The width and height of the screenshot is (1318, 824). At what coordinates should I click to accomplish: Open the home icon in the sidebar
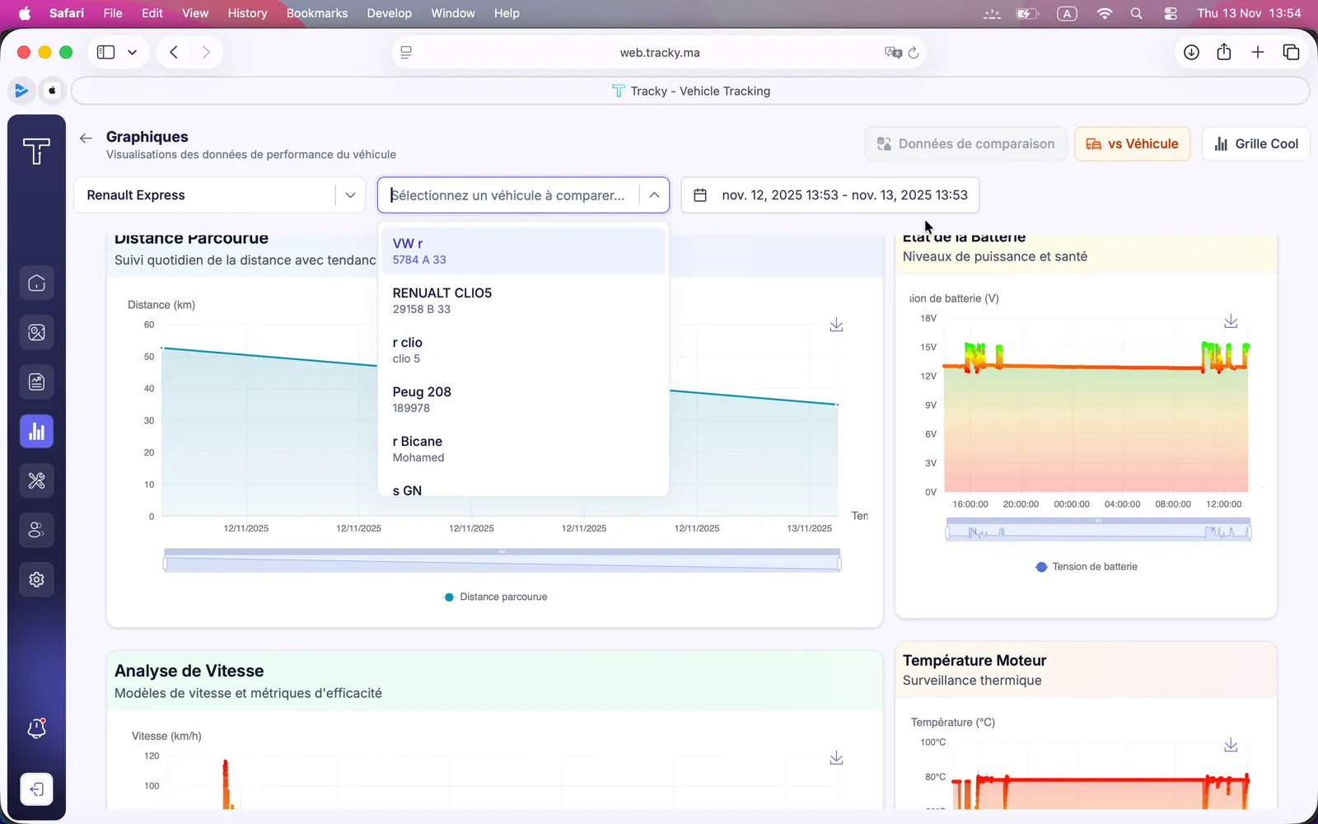(x=36, y=283)
